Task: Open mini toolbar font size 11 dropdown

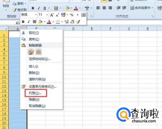Action: tap(47, 15)
